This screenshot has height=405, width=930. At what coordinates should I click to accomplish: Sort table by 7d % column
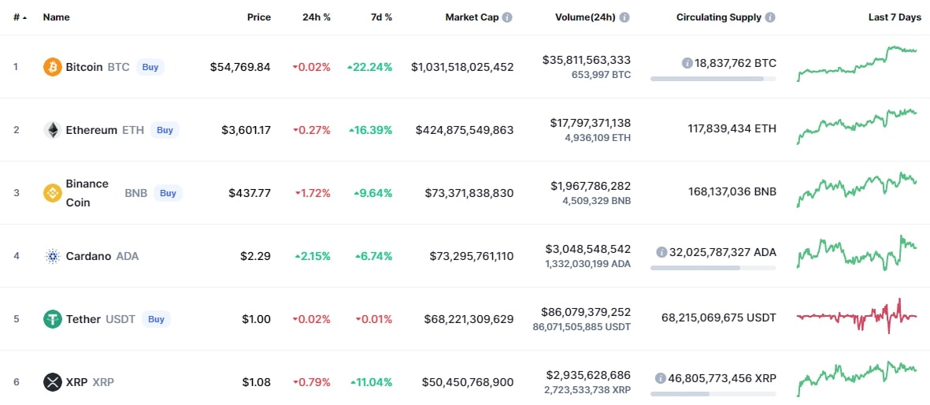pyautogui.click(x=380, y=18)
